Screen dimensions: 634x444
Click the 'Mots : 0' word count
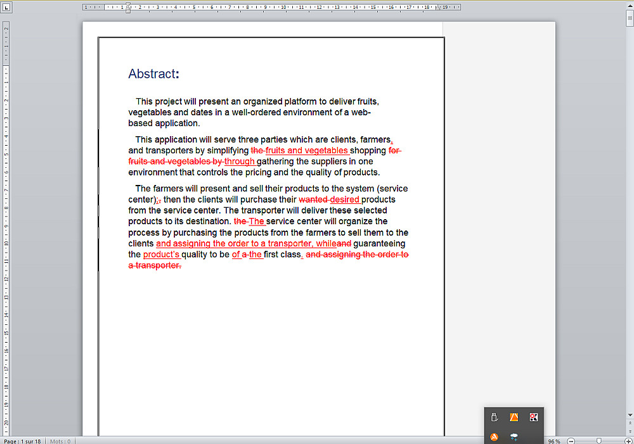[60, 441]
